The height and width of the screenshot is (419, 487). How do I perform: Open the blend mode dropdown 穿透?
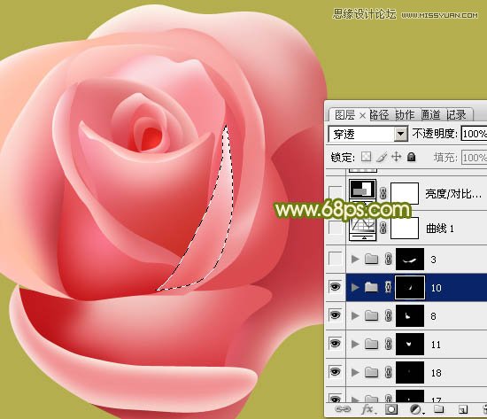coord(368,134)
